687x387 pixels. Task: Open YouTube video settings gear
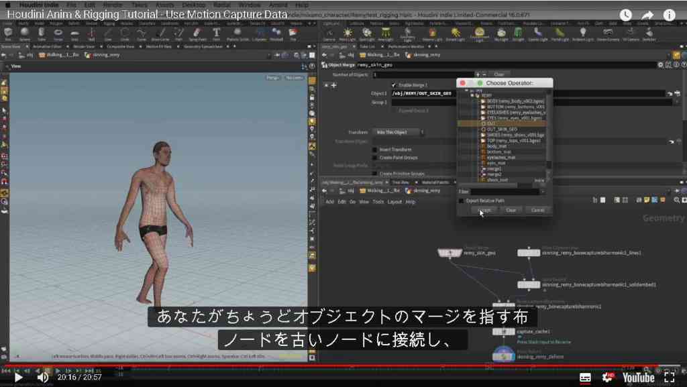(x=606, y=377)
